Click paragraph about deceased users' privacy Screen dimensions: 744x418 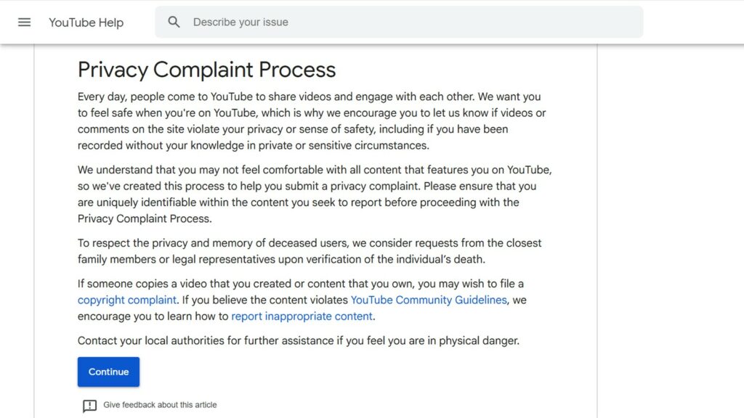(310, 251)
